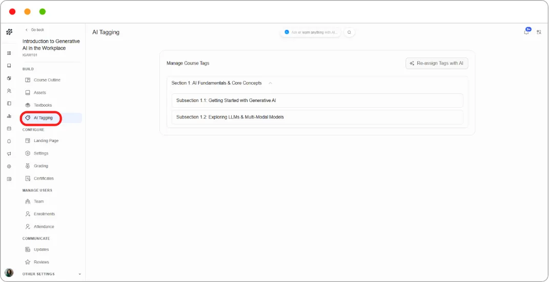Screen dimensions: 549x282
Task: Click the BUILD section label
Action: pyautogui.click(x=28, y=69)
